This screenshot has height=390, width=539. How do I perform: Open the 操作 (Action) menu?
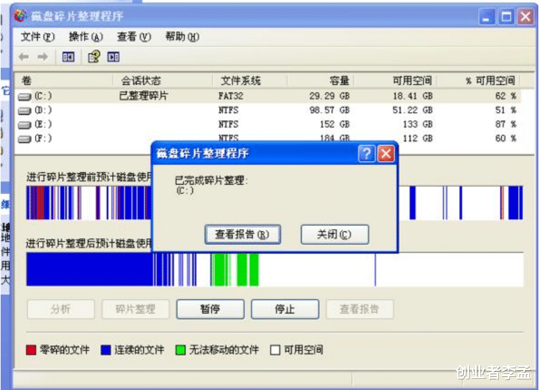[x=83, y=38]
